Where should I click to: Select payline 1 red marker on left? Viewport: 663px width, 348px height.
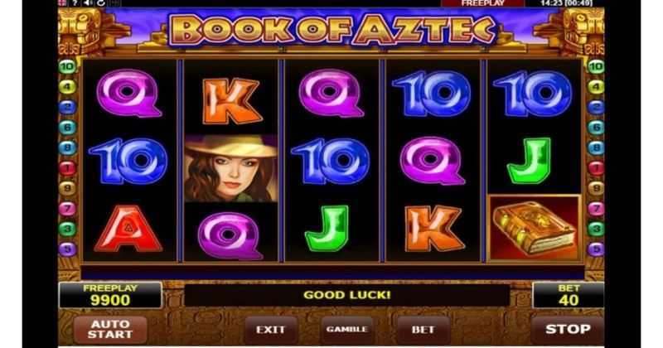[x=67, y=168]
